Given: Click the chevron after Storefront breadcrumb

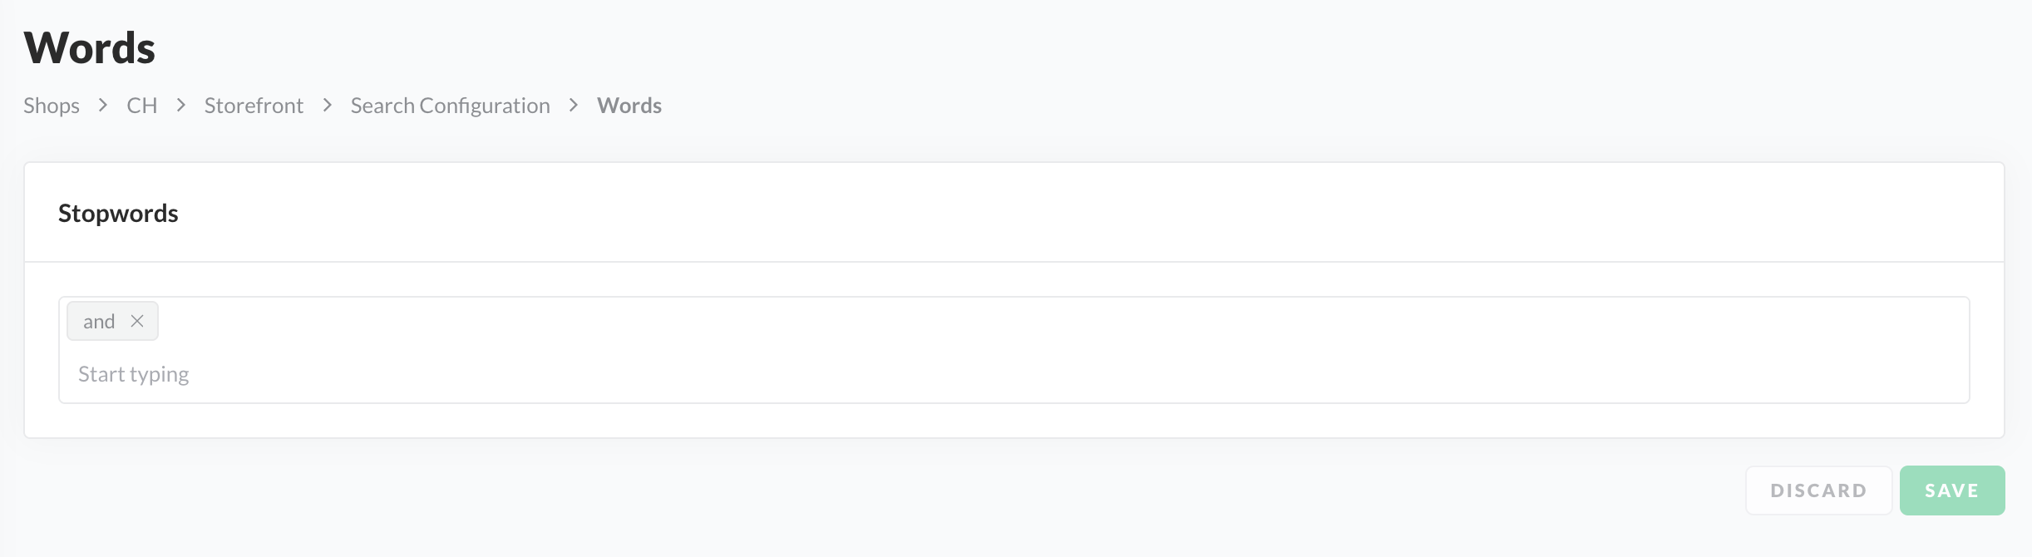Looking at the screenshot, I should [x=328, y=106].
